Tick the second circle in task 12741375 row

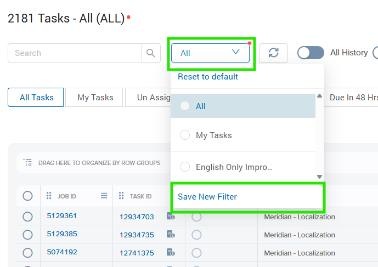(x=196, y=253)
